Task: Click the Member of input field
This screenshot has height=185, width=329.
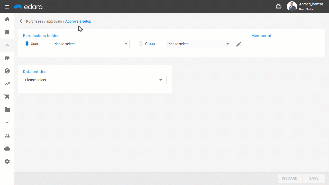Action: click(286, 44)
